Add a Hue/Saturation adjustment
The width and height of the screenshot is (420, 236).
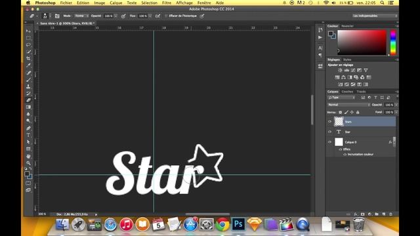pyautogui.click(x=337, y=77)
